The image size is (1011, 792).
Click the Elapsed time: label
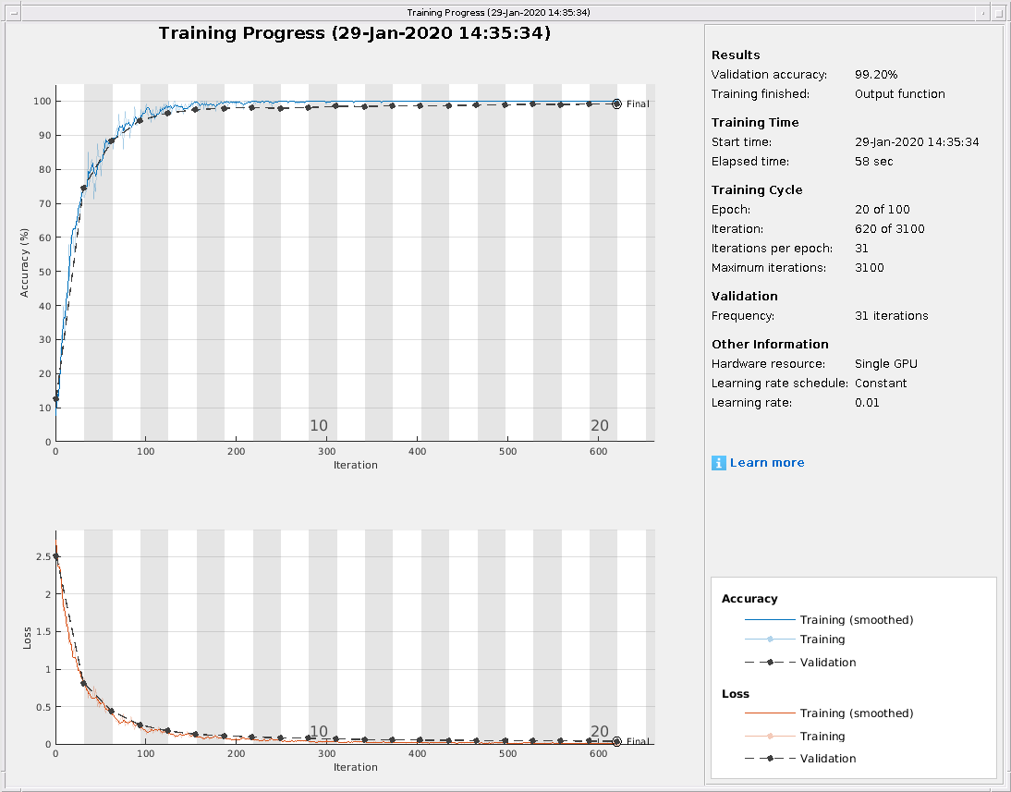[x=749, y=161]
